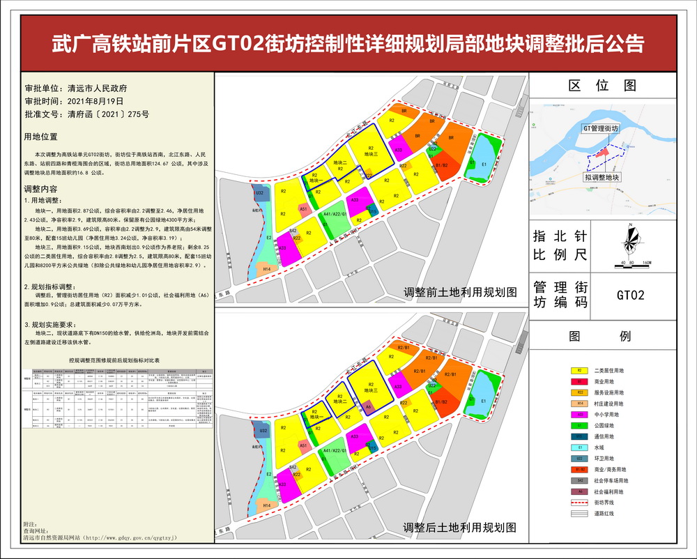Choose the magenta A33 中小学用地 legend swatch

pyautogui.click(x=580, y=414)
